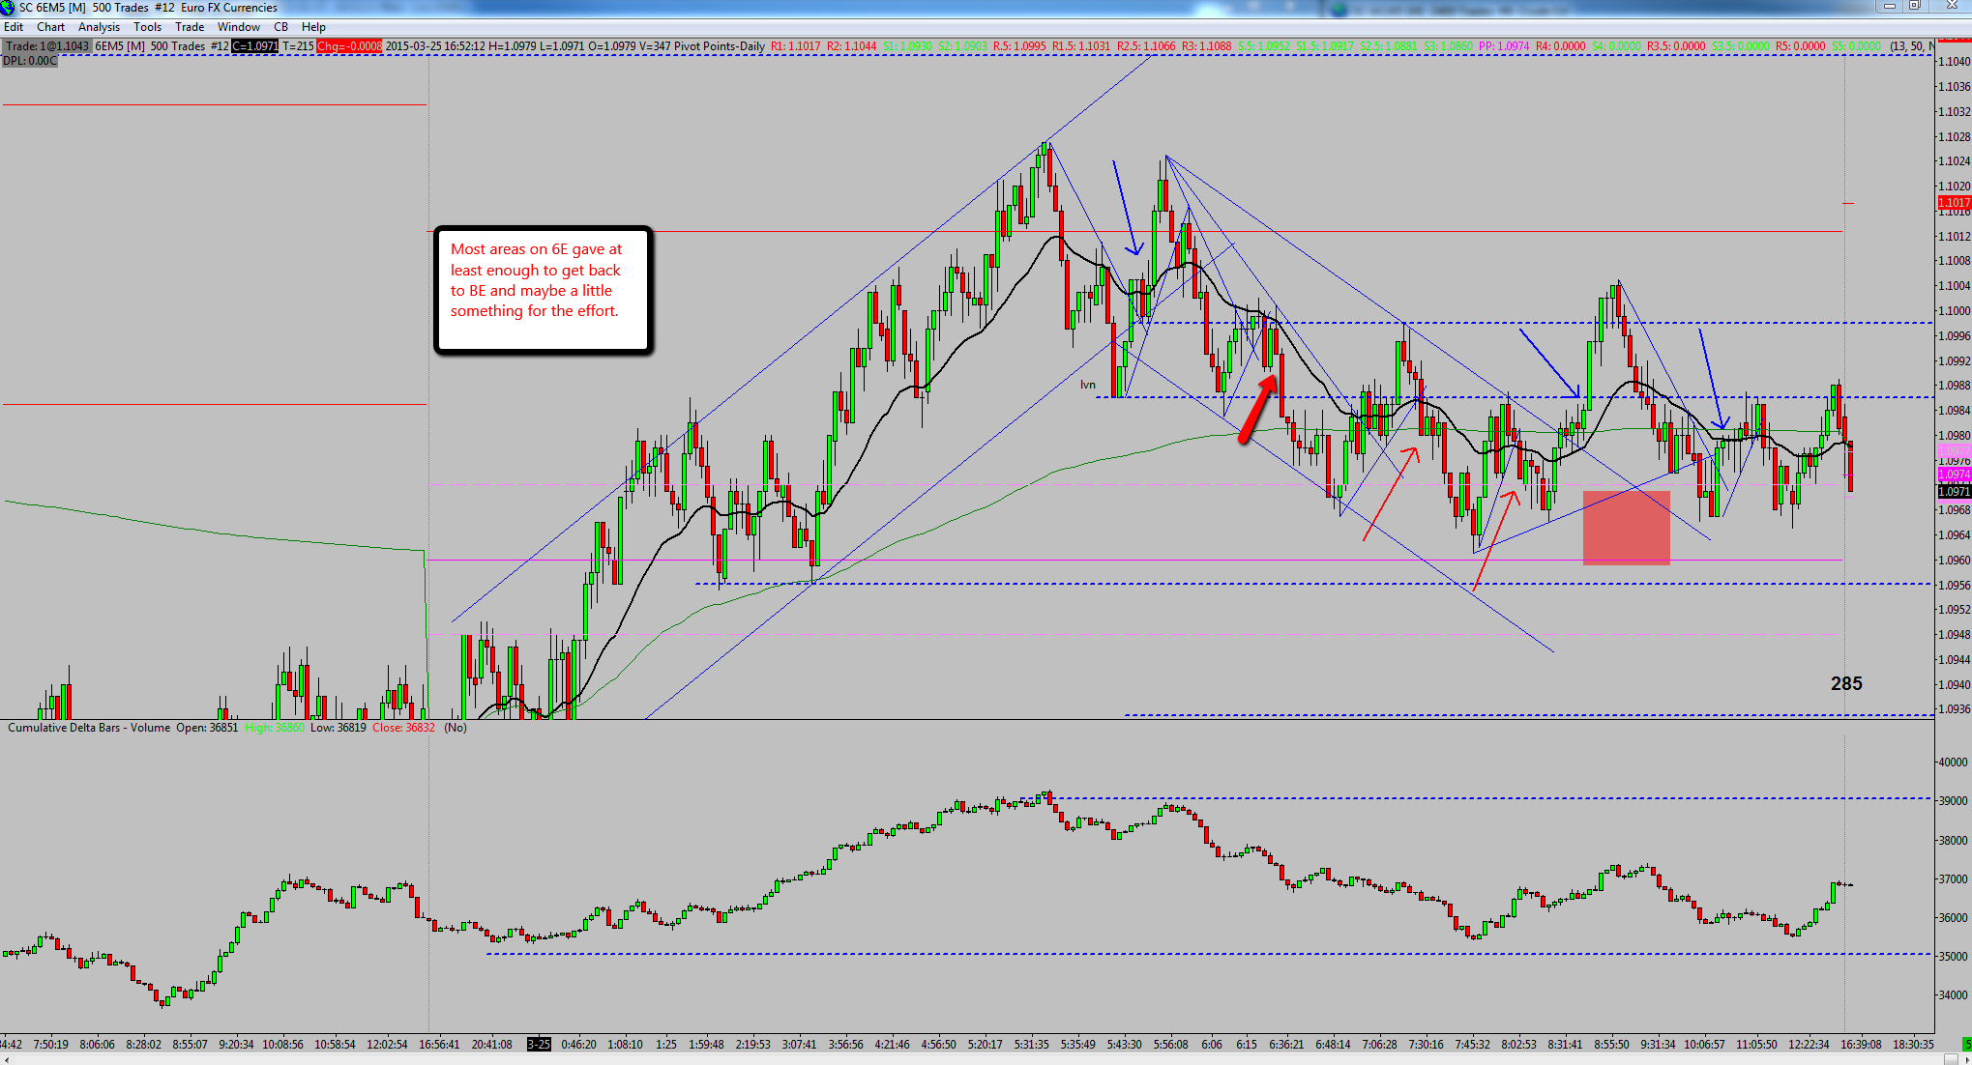Screen dimensions: 1972x1065
Task: Click the 'O=1.0979' open value
Action: [612, 45]
